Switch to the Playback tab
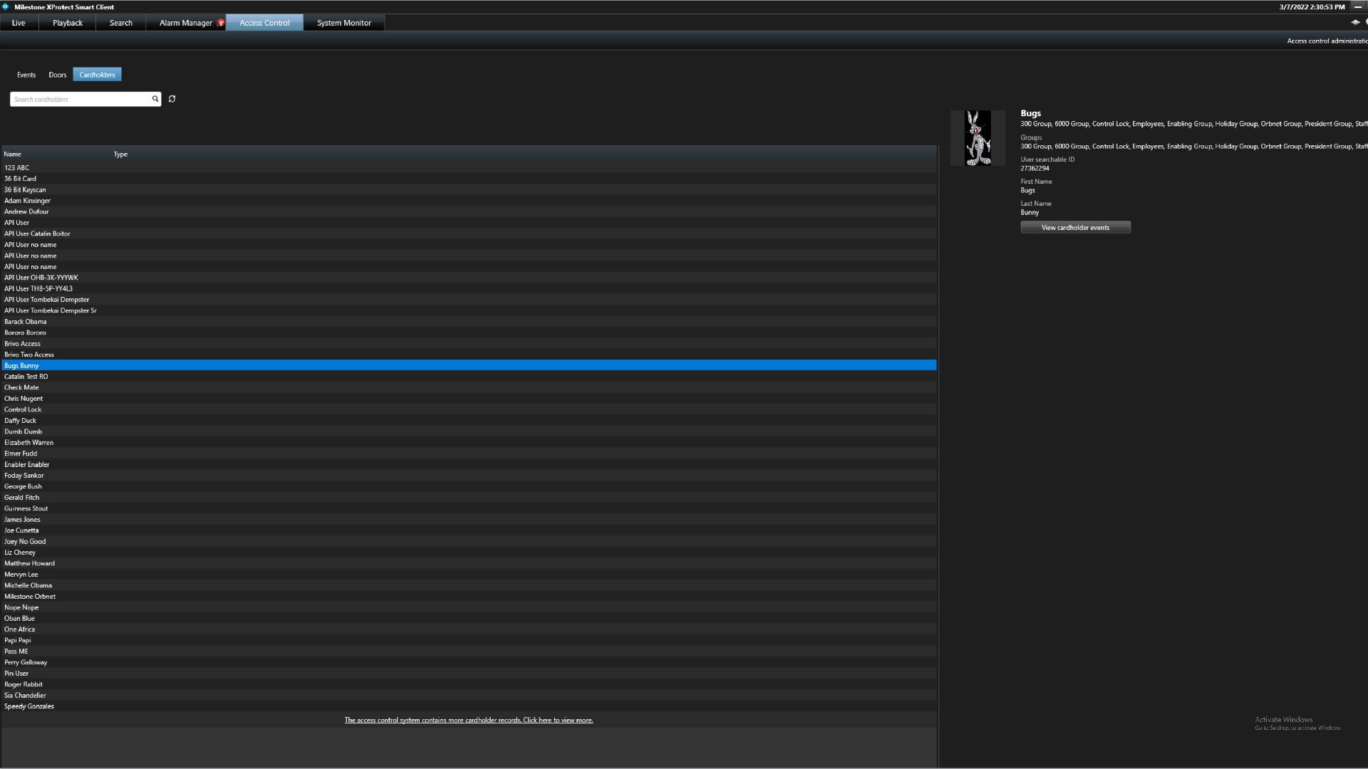Image resolution: width=1368 pixels, height=769 pixels. click(68, 23)
